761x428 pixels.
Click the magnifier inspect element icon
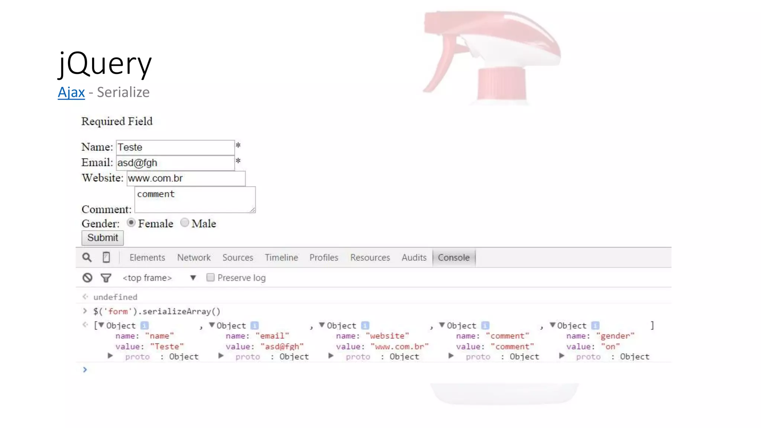click(x=87, y=257)
